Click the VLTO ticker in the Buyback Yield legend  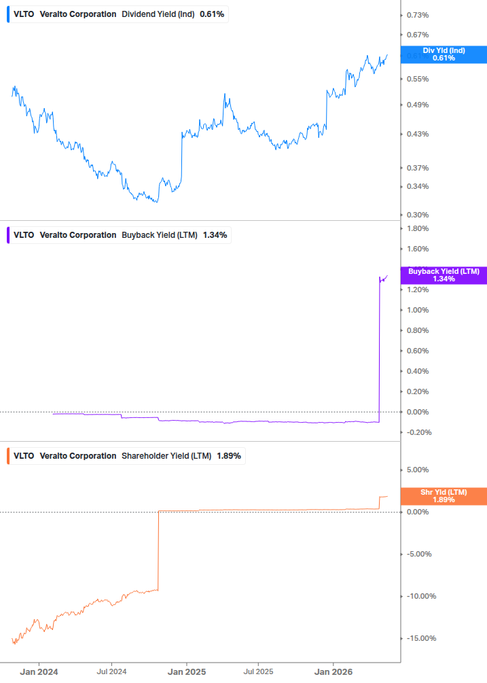[24, 235]
